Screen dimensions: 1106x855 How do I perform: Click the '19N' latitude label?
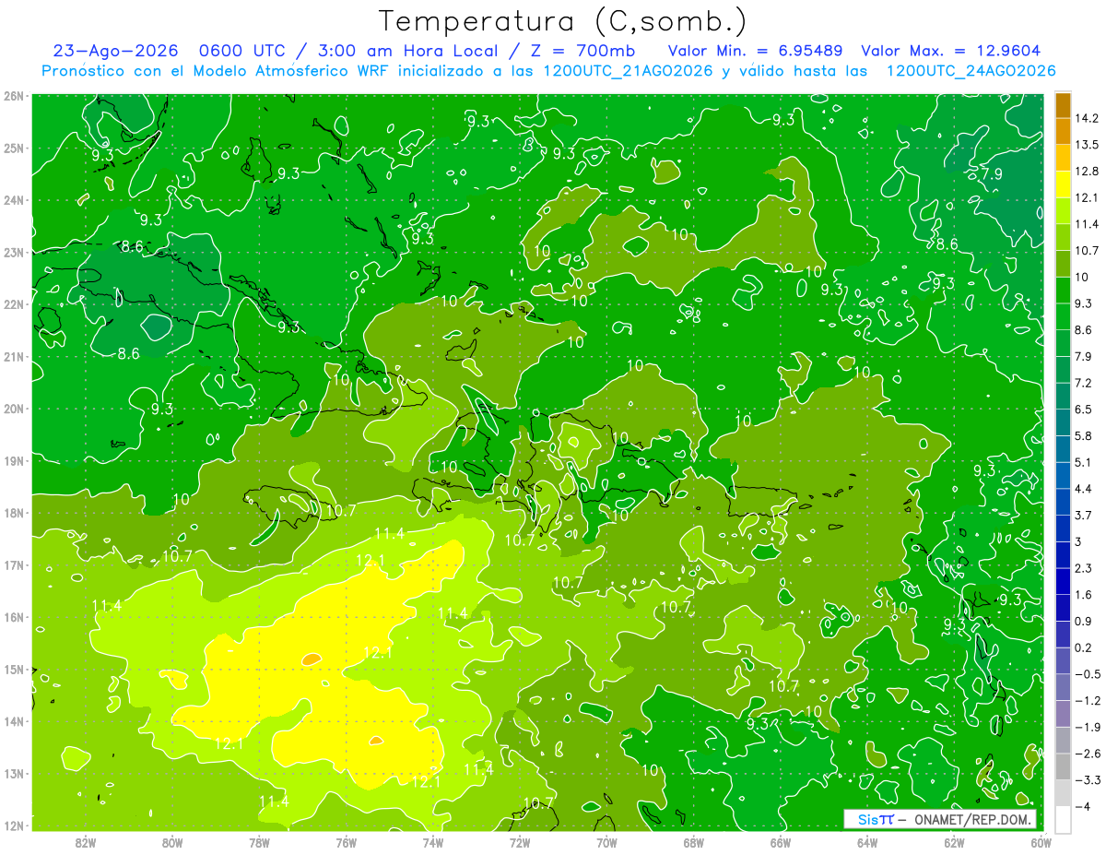(15, 461)
